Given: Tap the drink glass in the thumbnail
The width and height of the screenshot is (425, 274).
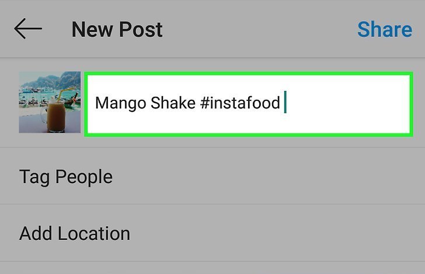Looking at the screenshot, I should [55, 117].
